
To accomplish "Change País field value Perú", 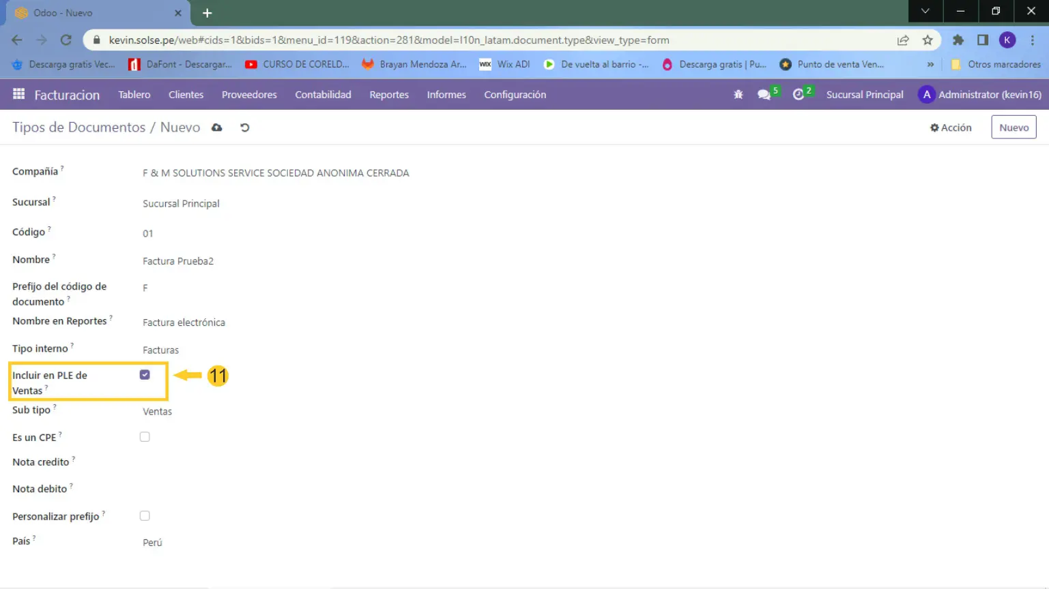I will point(152,543).
